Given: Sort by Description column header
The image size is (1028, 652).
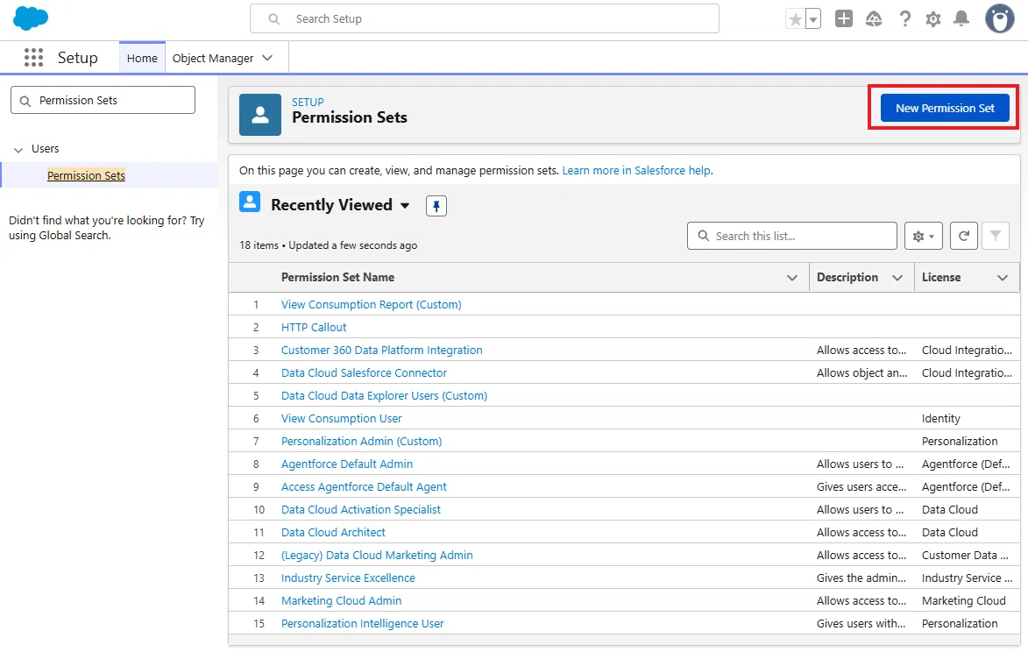Looking at the screenshot, I should coord(847,278).
